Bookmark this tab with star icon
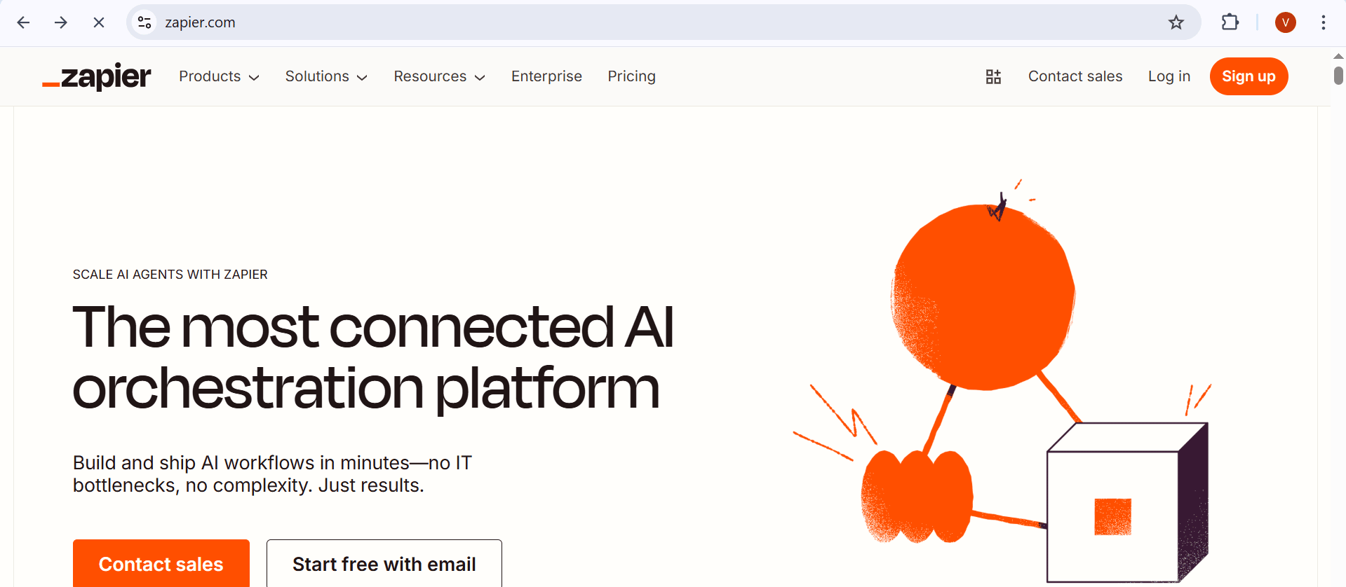The width and height of the screenshot is (1346, 587). click(x=1176, y=22)
